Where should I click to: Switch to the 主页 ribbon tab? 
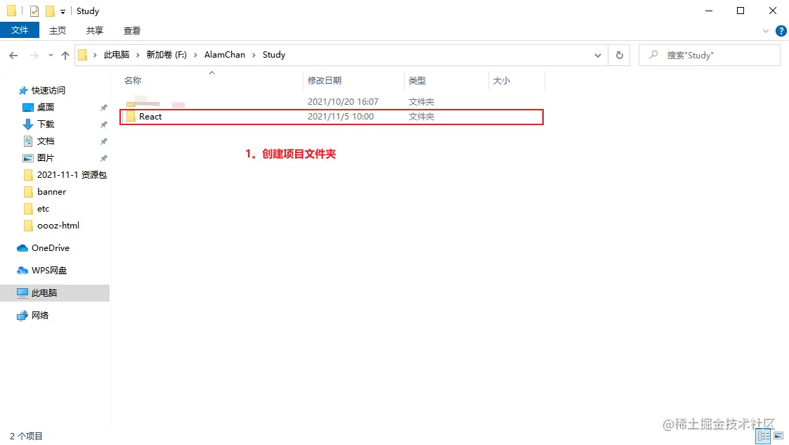tap(58, 31)
